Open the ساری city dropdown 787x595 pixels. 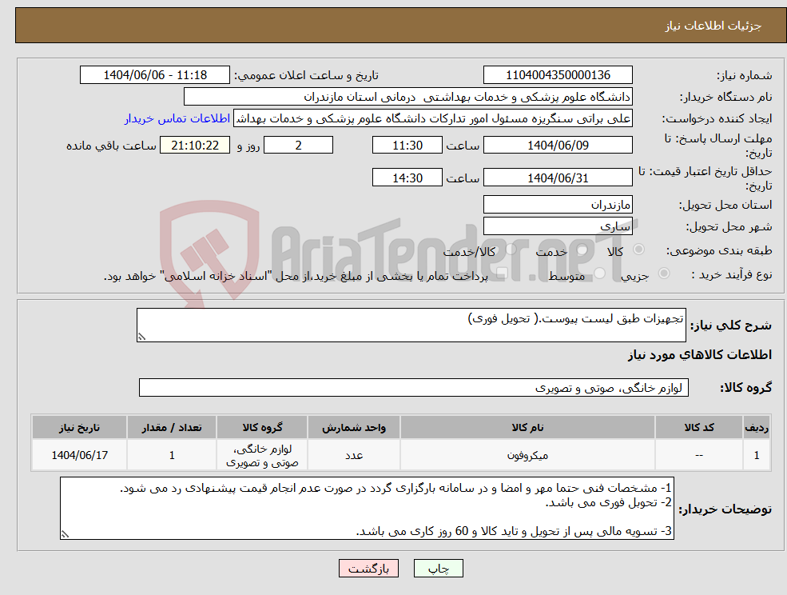[558, 225]
